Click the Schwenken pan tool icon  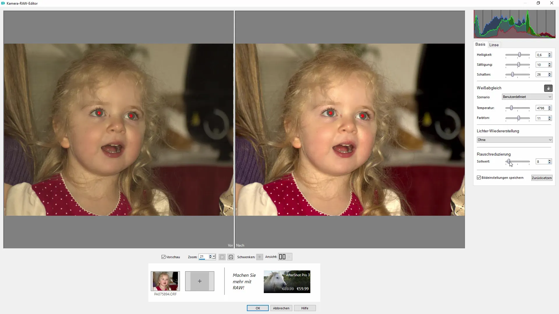[x=260, y=257]
